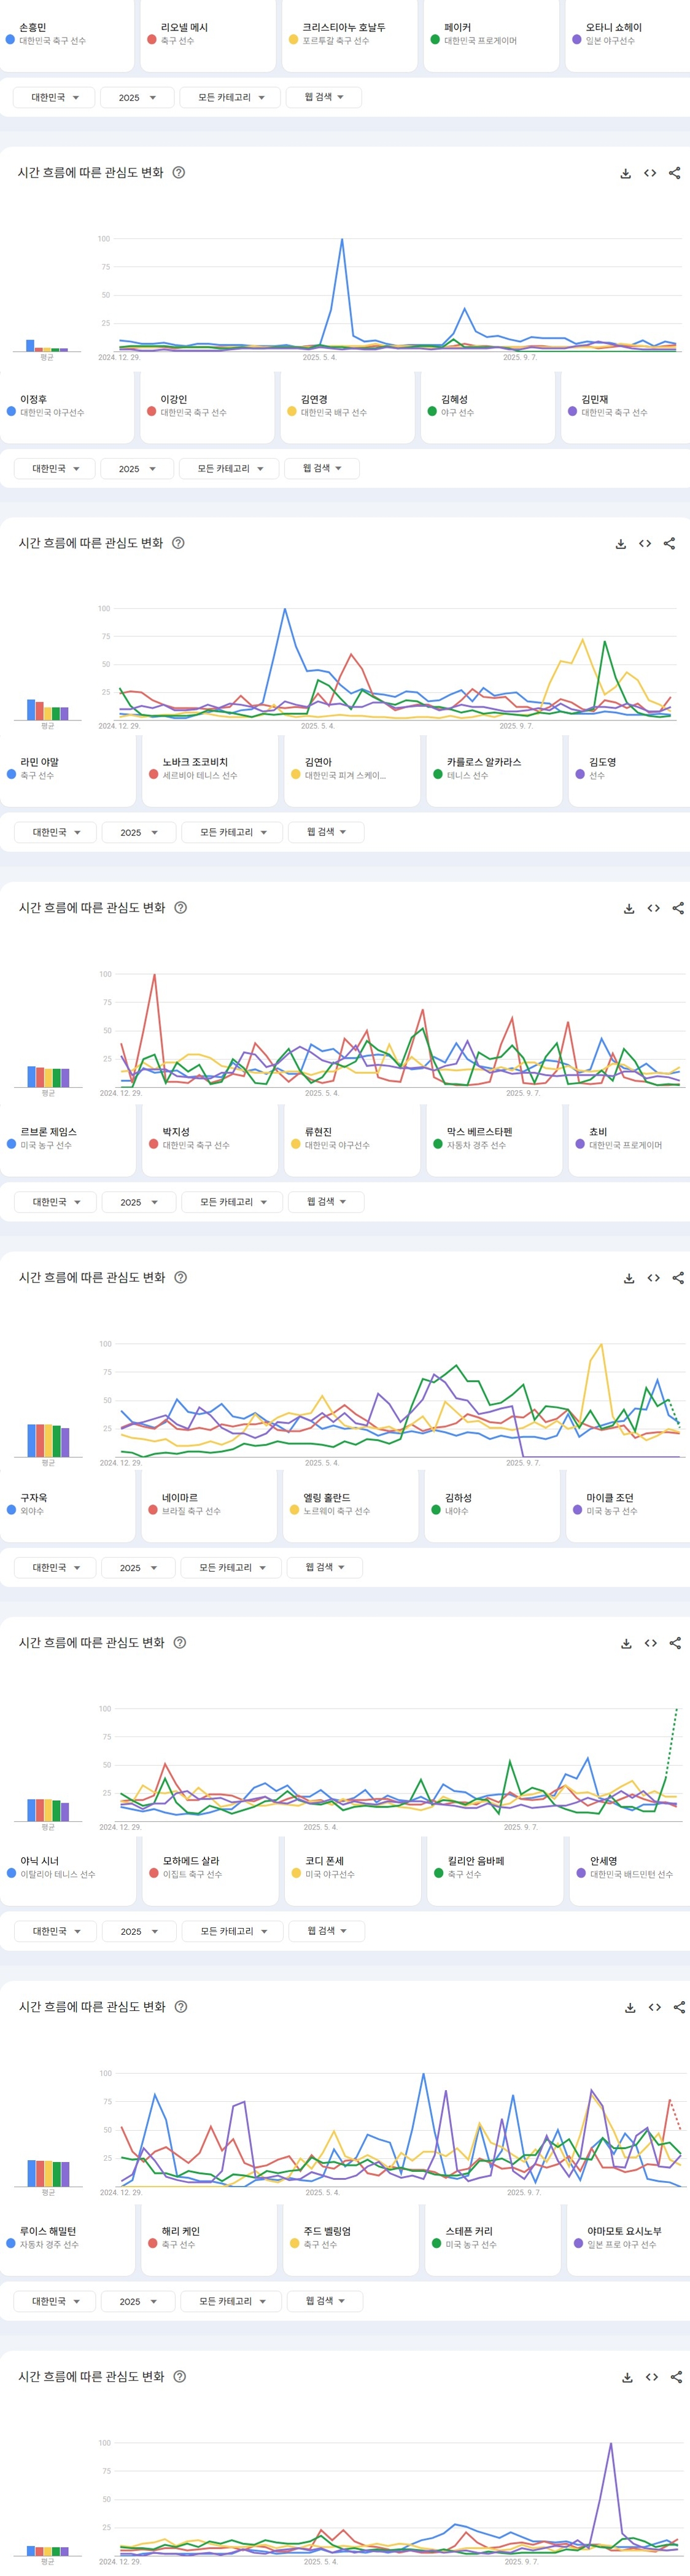Open embed code for 루이스 해밀턴 chart
Screen dimensions: 690x2576
[x=652, y=2377]
